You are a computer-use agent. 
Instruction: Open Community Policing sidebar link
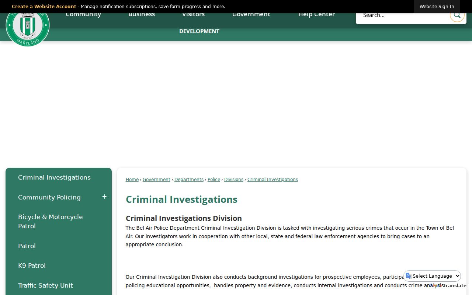[x=49, y=197]
